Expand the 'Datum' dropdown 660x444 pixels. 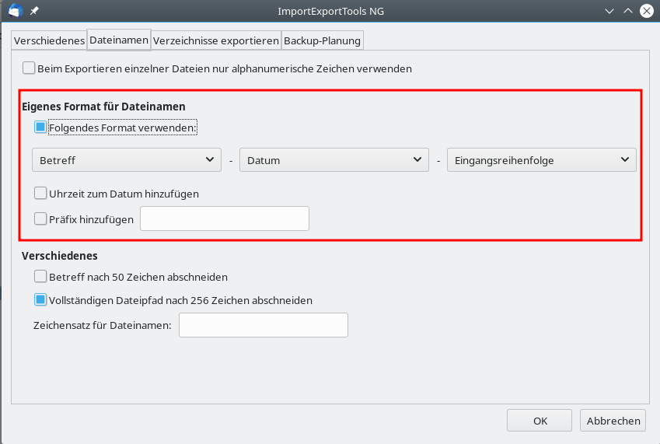[333, 160]
